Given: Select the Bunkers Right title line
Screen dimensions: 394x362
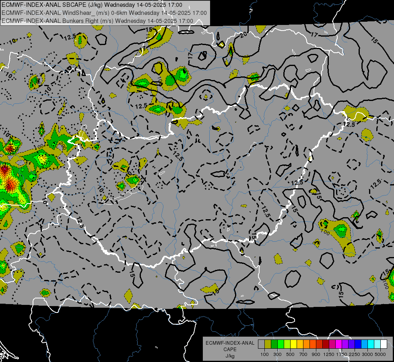Looking at the screenshot, I should coord(97,21).
